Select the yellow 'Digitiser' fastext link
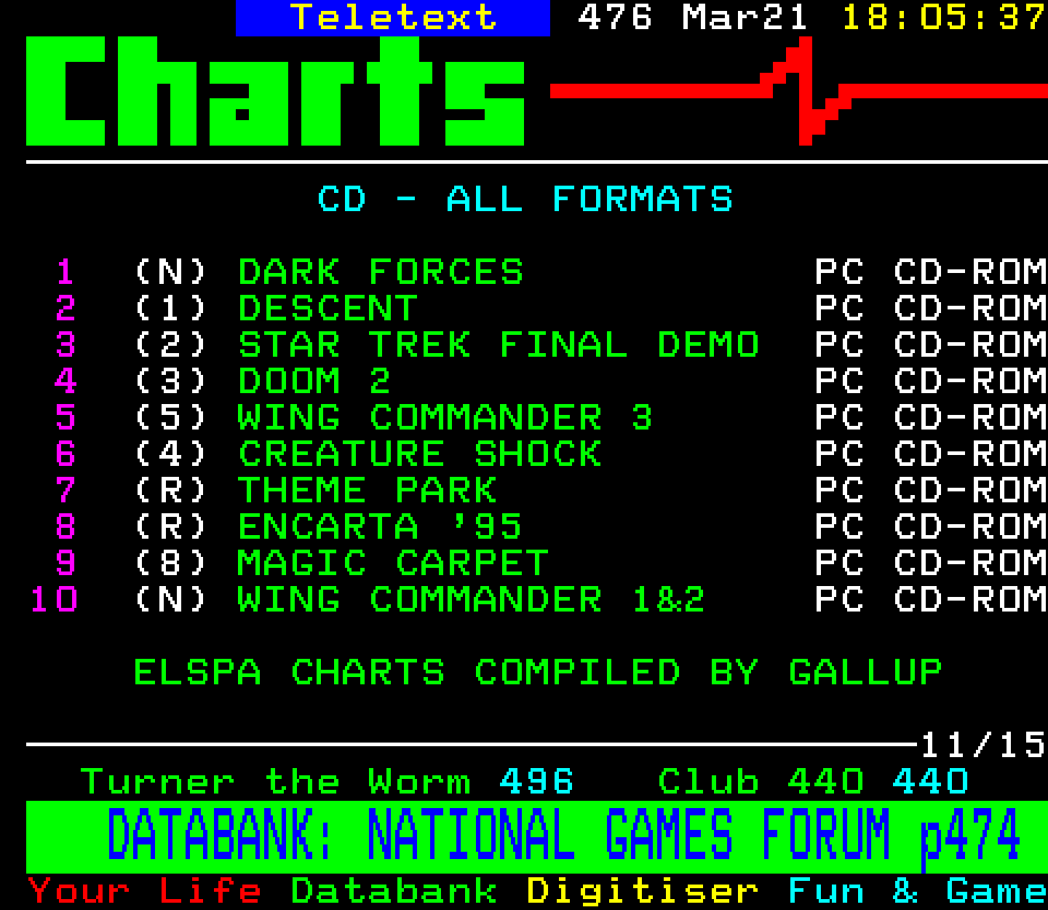Viewport: 1048px width, 910px height. 643,891
